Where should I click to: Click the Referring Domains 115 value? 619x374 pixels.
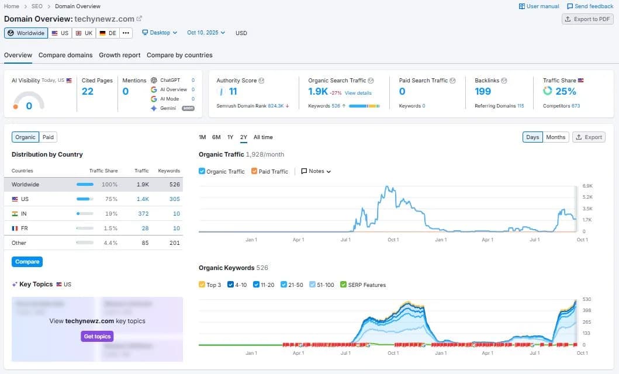click(520, 106)
